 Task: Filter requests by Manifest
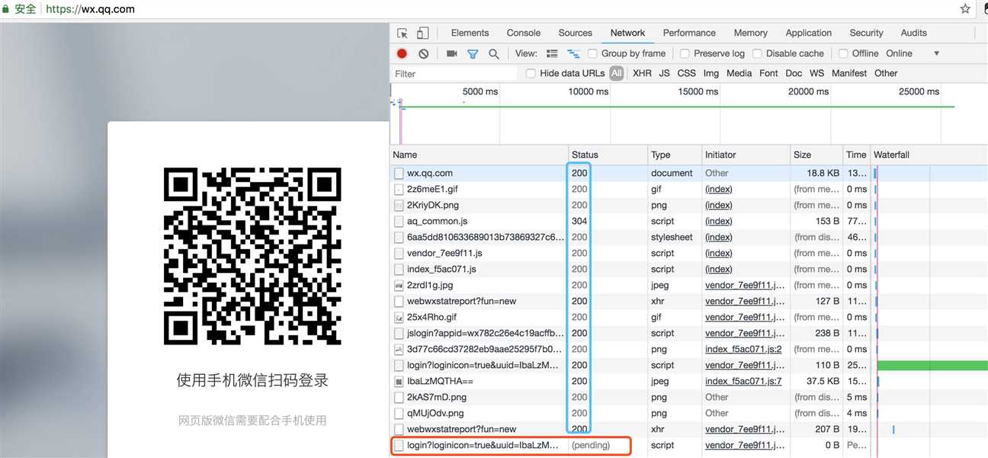pyautogui.click(x=849, y=73)
